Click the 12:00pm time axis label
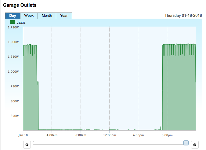Viewport: 206px width, 150px height. click(110, 135)
